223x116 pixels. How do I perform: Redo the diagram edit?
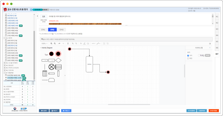63,44
